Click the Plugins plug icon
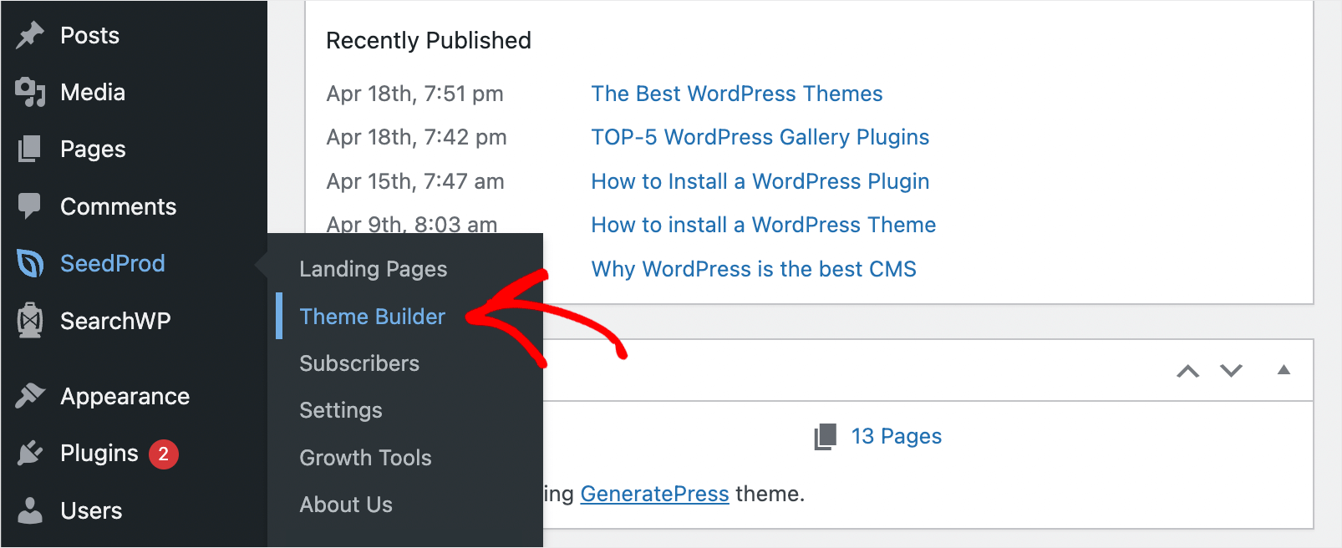This screenshot has height=548, width=1342. 30,453
